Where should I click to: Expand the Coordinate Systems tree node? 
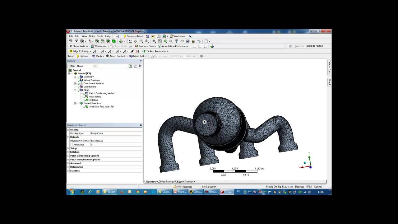(x=75, y=83)
